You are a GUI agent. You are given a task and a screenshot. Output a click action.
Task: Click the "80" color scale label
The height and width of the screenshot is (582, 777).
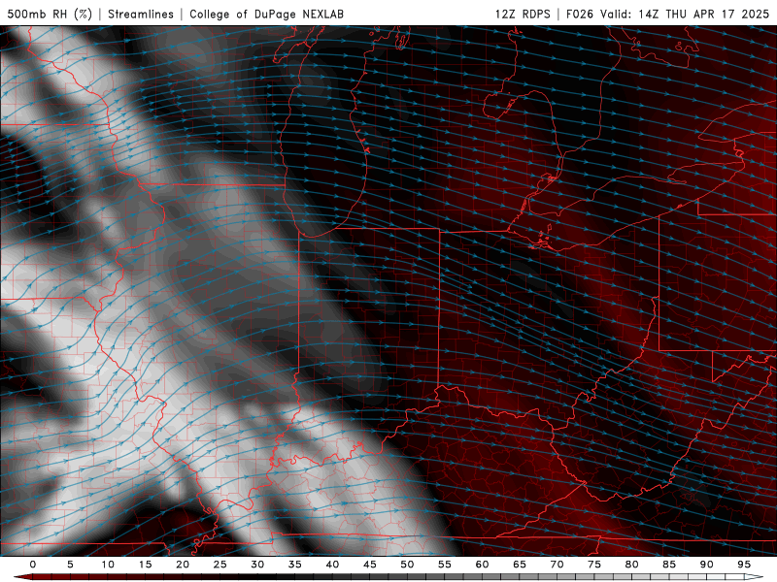(631, 565)
